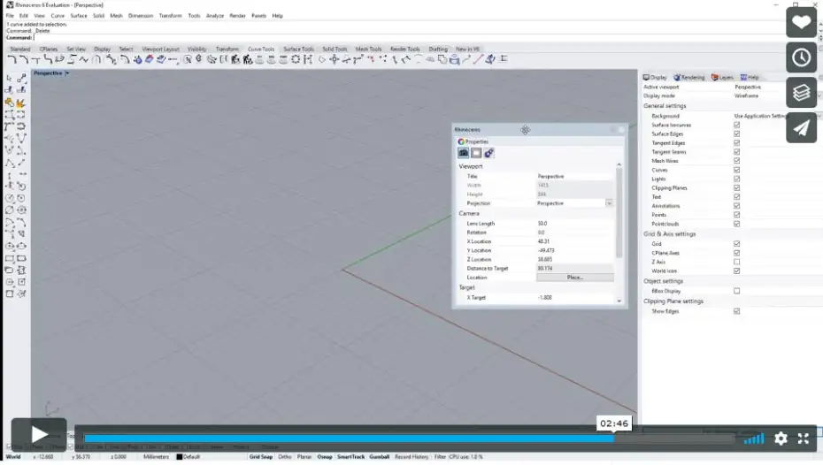
Task: Click the clock watch-later icon
Action: coord(801,57)
